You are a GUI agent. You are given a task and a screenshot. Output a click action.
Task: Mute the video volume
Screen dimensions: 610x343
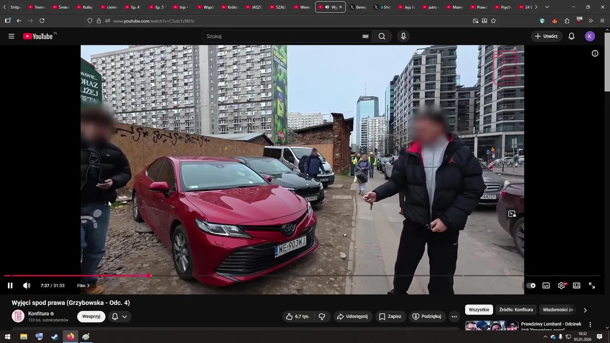[x=27, y=285]
